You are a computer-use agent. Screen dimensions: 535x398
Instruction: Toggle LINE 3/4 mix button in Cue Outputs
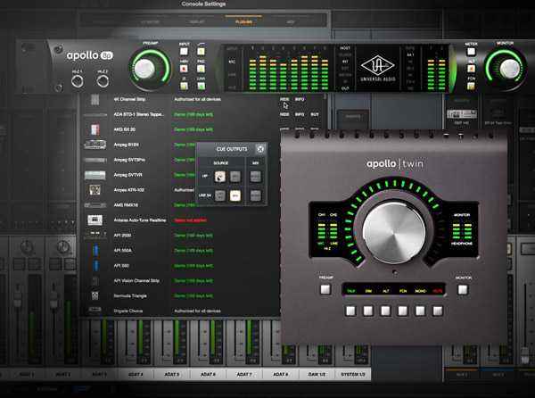click(256, 195)
